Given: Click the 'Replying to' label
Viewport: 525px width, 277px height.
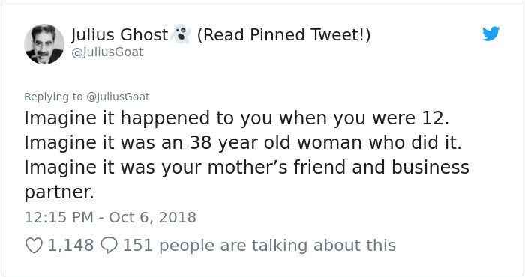Looking at the screenshot, I should pyautogui.click(x=53, y=97).
